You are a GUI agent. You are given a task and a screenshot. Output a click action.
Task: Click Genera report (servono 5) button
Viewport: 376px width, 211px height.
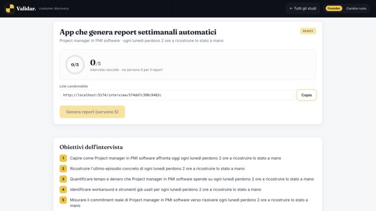[x=92, y=112]
